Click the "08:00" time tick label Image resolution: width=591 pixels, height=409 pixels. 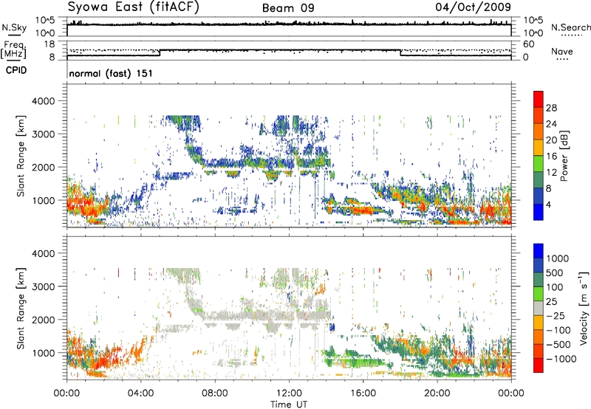tap(215, 393)
